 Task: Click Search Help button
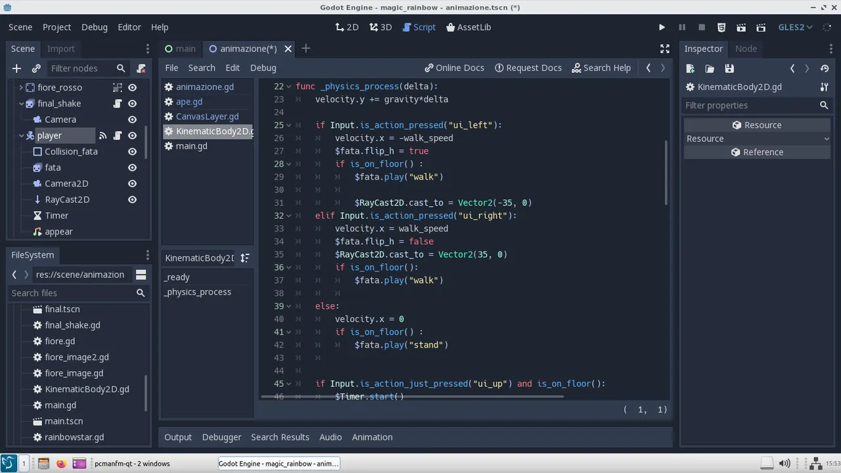click(x=601, y=68)
